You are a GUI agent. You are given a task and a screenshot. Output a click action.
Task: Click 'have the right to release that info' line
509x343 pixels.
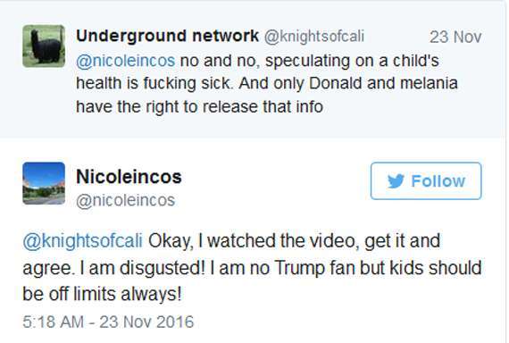pyautogui.click(x=199, y=106)
